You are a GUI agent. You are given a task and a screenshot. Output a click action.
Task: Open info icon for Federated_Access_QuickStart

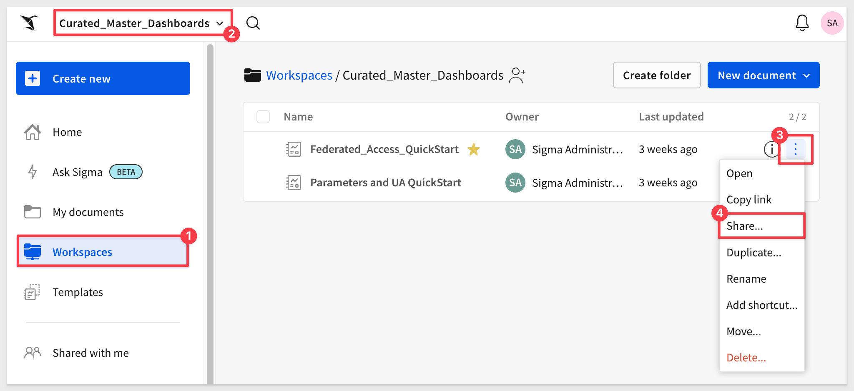click(771, 149)
